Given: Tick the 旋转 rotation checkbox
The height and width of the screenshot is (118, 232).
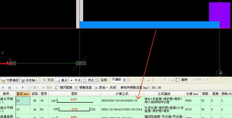Looking at the screenshot, I should pos(178,80).
